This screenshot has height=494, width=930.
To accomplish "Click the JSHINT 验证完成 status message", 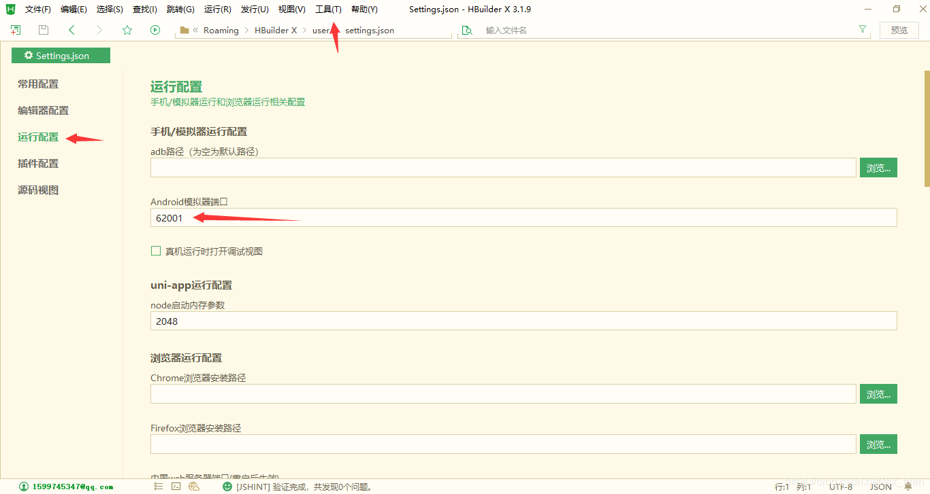I will tap(304, 487).
